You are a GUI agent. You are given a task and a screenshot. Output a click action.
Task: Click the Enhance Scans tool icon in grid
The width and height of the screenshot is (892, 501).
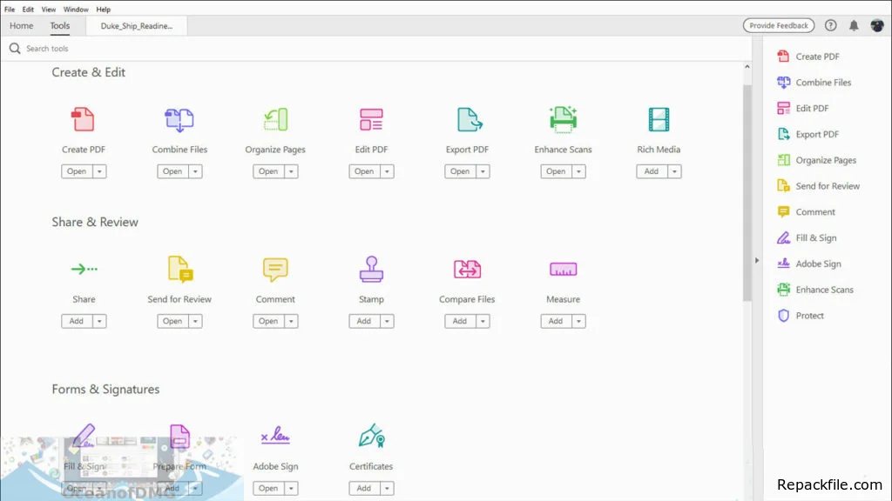tap(563, 118)
